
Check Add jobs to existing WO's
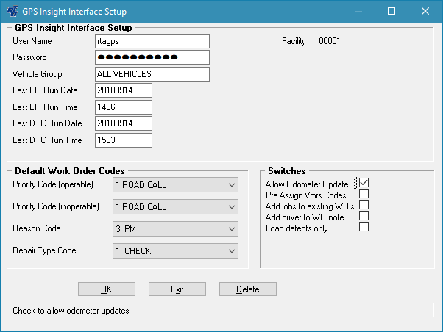[x=364, y=206]
